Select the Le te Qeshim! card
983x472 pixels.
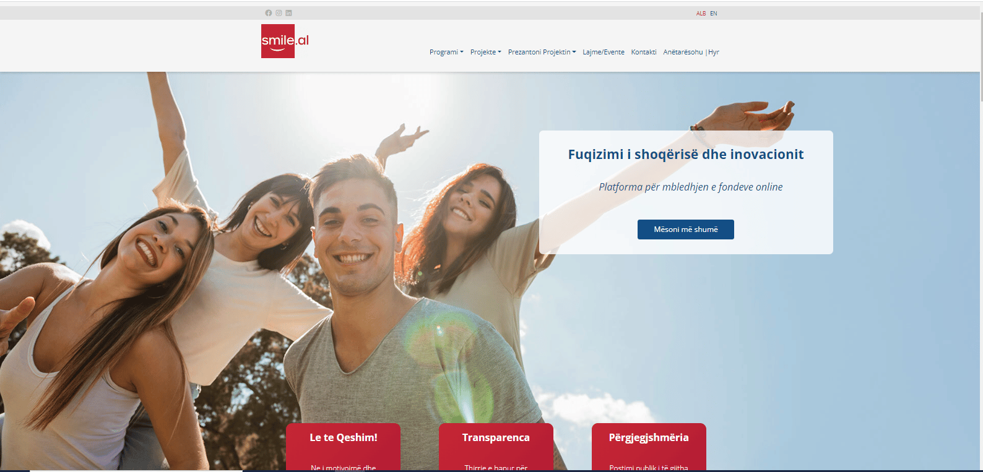tap(343, 447)
